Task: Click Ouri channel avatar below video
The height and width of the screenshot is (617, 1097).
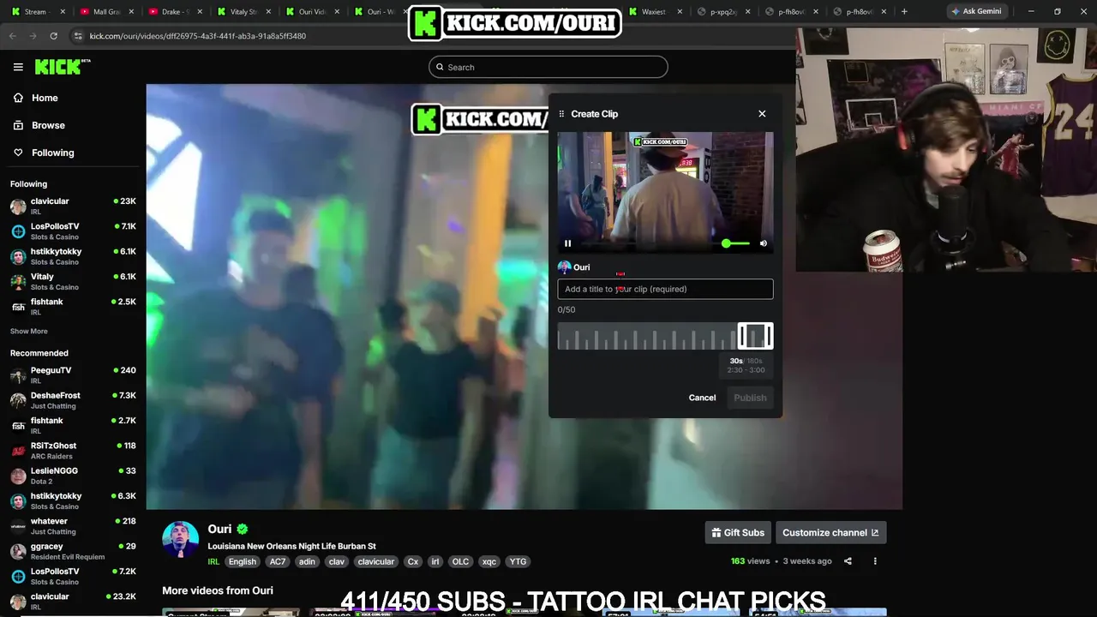Action: point(180,539)
